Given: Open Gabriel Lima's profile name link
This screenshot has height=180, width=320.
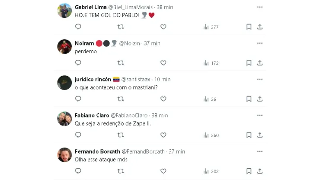Looking at the screenshot, I should (x=88, y=7).
